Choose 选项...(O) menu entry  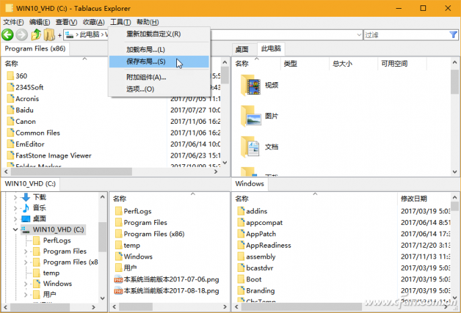pyautogui.click(x=159, y=89)
